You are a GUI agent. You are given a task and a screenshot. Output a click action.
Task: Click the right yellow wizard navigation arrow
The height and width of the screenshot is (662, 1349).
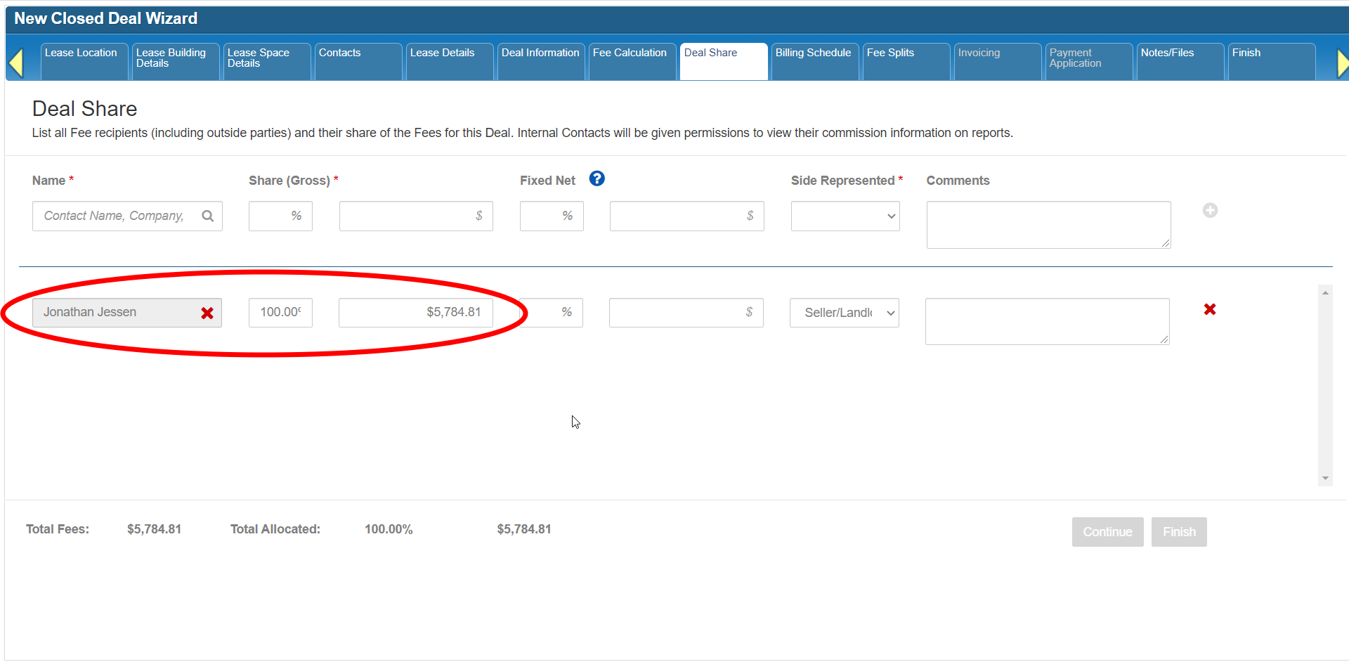click(1342, 63)
